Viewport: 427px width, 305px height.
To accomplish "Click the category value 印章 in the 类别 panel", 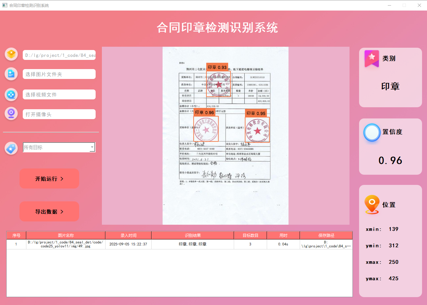I will (x=390, y=87).
